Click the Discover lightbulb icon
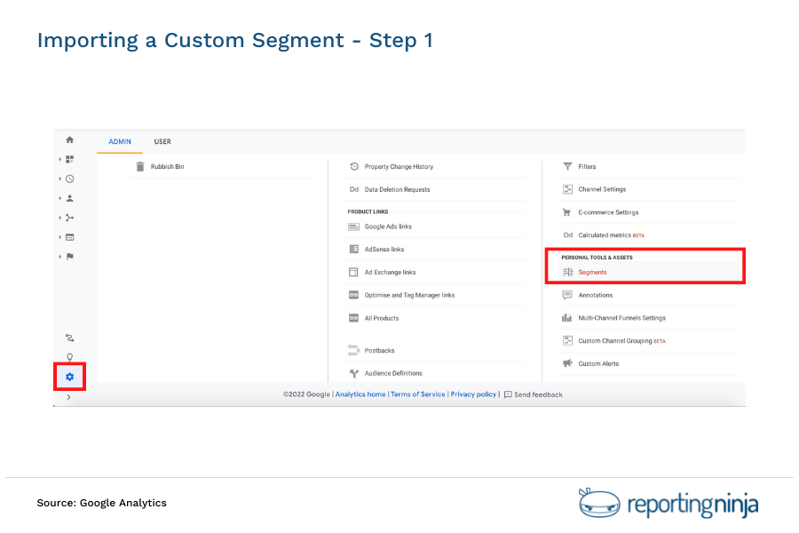799x533 pixels. pos(69,356)
